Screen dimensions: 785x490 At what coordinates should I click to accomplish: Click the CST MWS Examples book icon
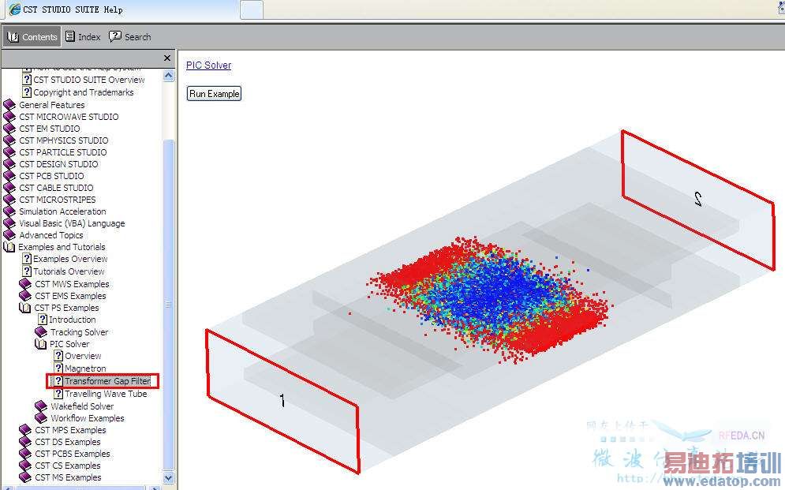click(25, 284)
